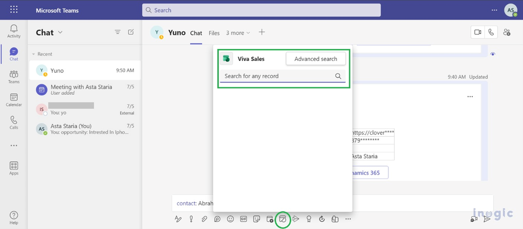Open the Viva Sales compose extension
This screenshot has height=229, width=523.
(283, 219)
